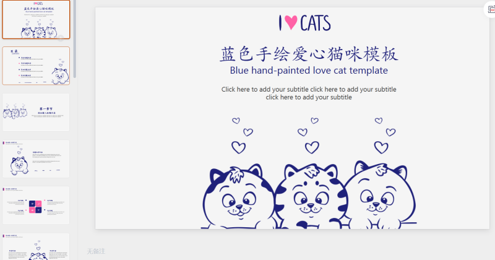
Task: Select the Chinese title '蓝色手绘爱心猫咪模板'
Action: pos(309,54)
